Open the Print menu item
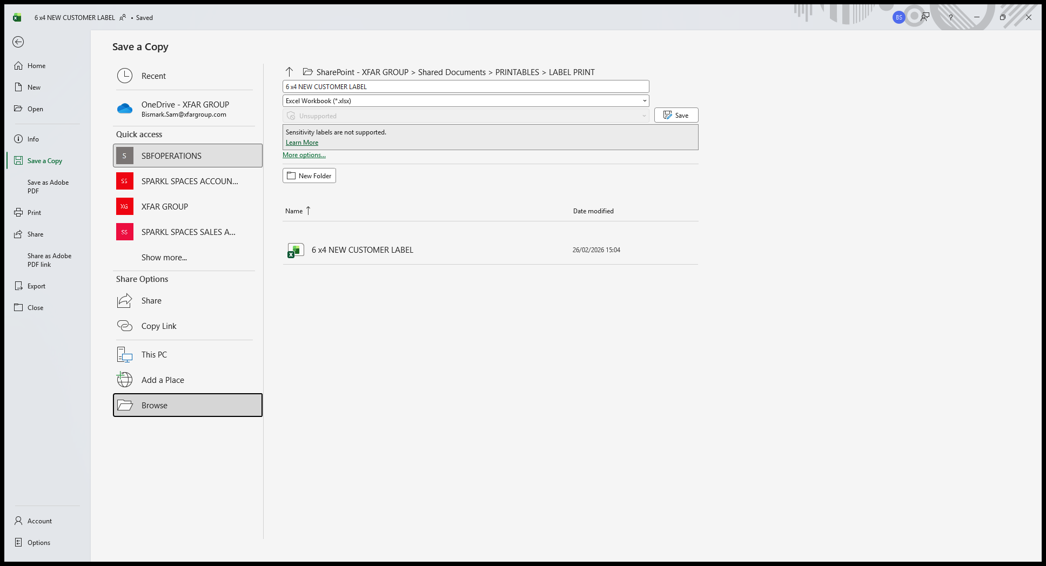1046x566 pixels. (34, 213)
